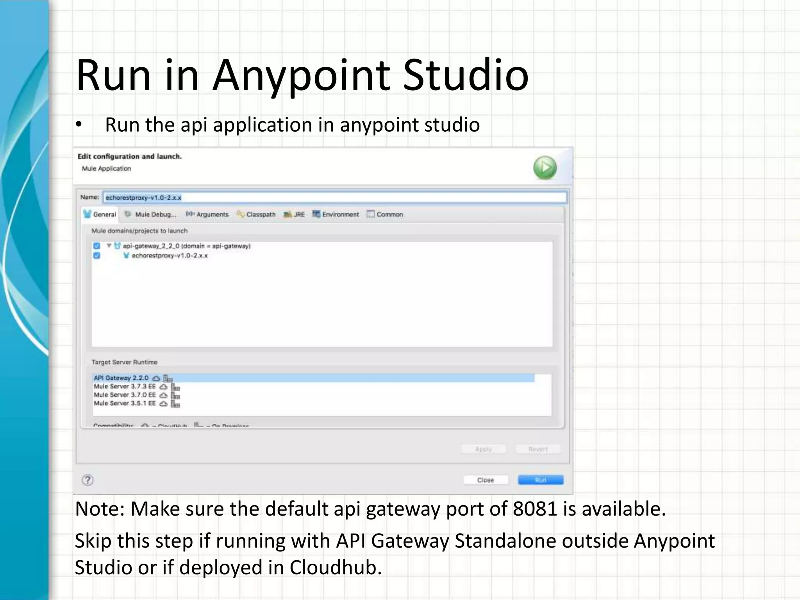This screenshot has height=600, width=800.
Task: Click the General tab Mule icon
Action: pos(87,214)
